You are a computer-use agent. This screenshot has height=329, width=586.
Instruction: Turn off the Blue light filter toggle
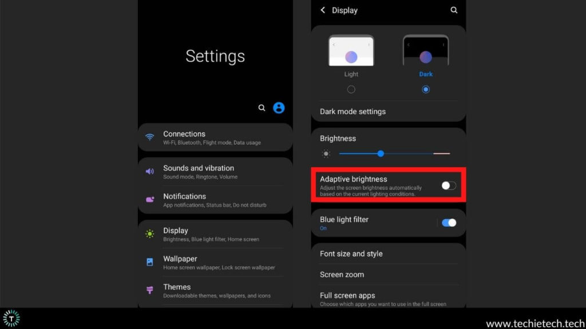(449, 223)
